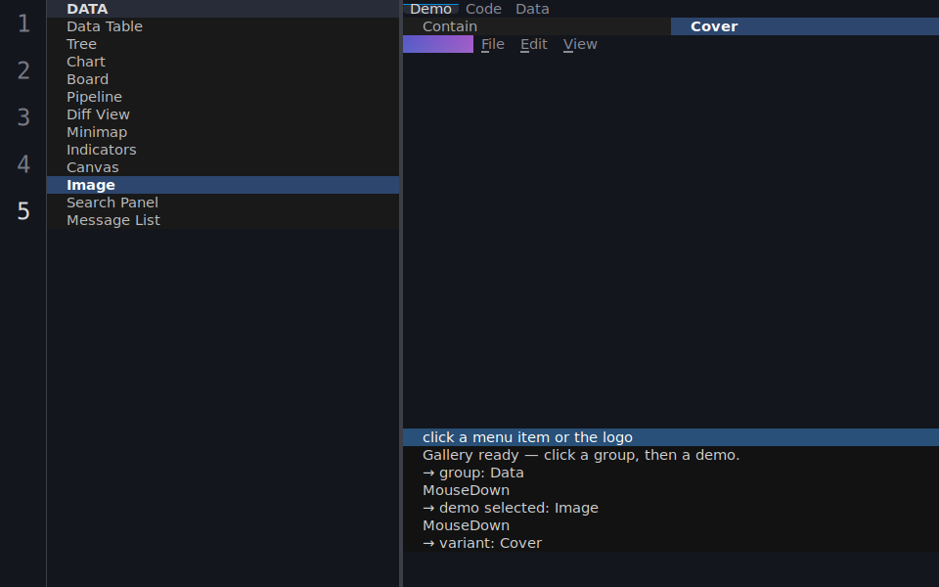Select the Contain variant
Viewport: 939px width, 587px height.
(537, 26)
